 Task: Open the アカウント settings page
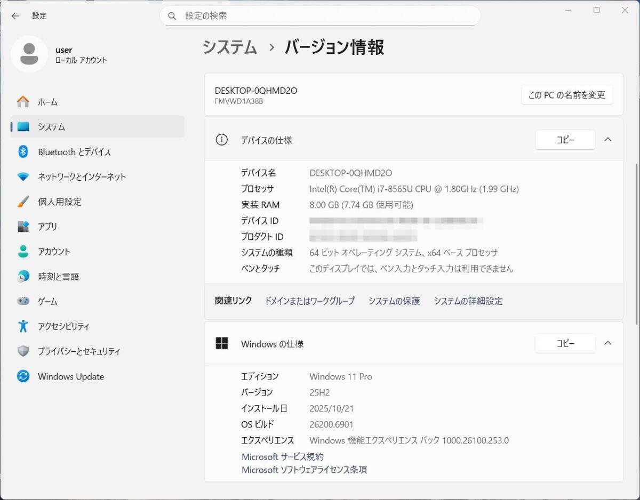[54, 252]
